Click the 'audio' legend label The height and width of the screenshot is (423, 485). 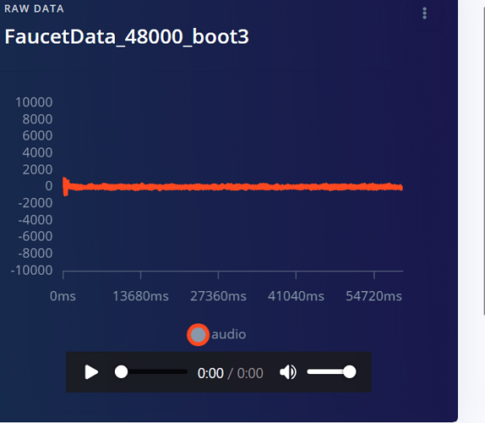point(229,334)
